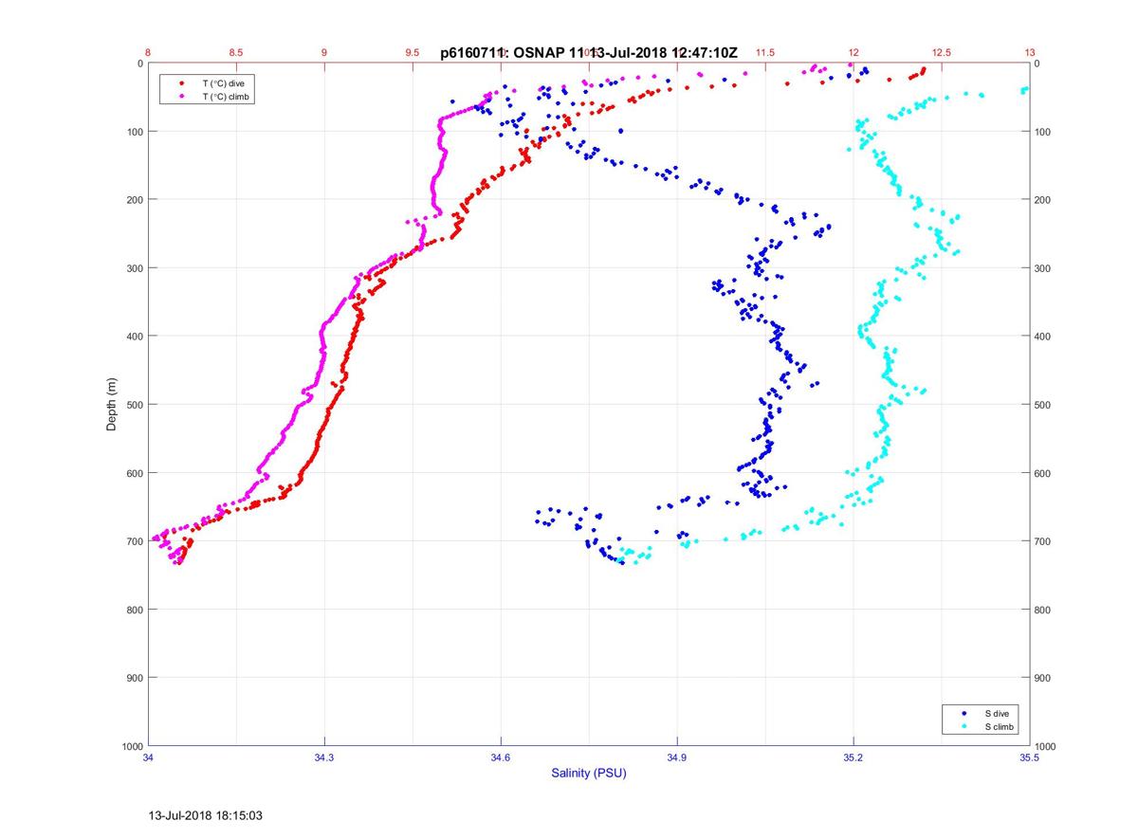Click the 1000 tick on the right depth axis
This screenshot has width=1138, height=839.
point(1047,746)
